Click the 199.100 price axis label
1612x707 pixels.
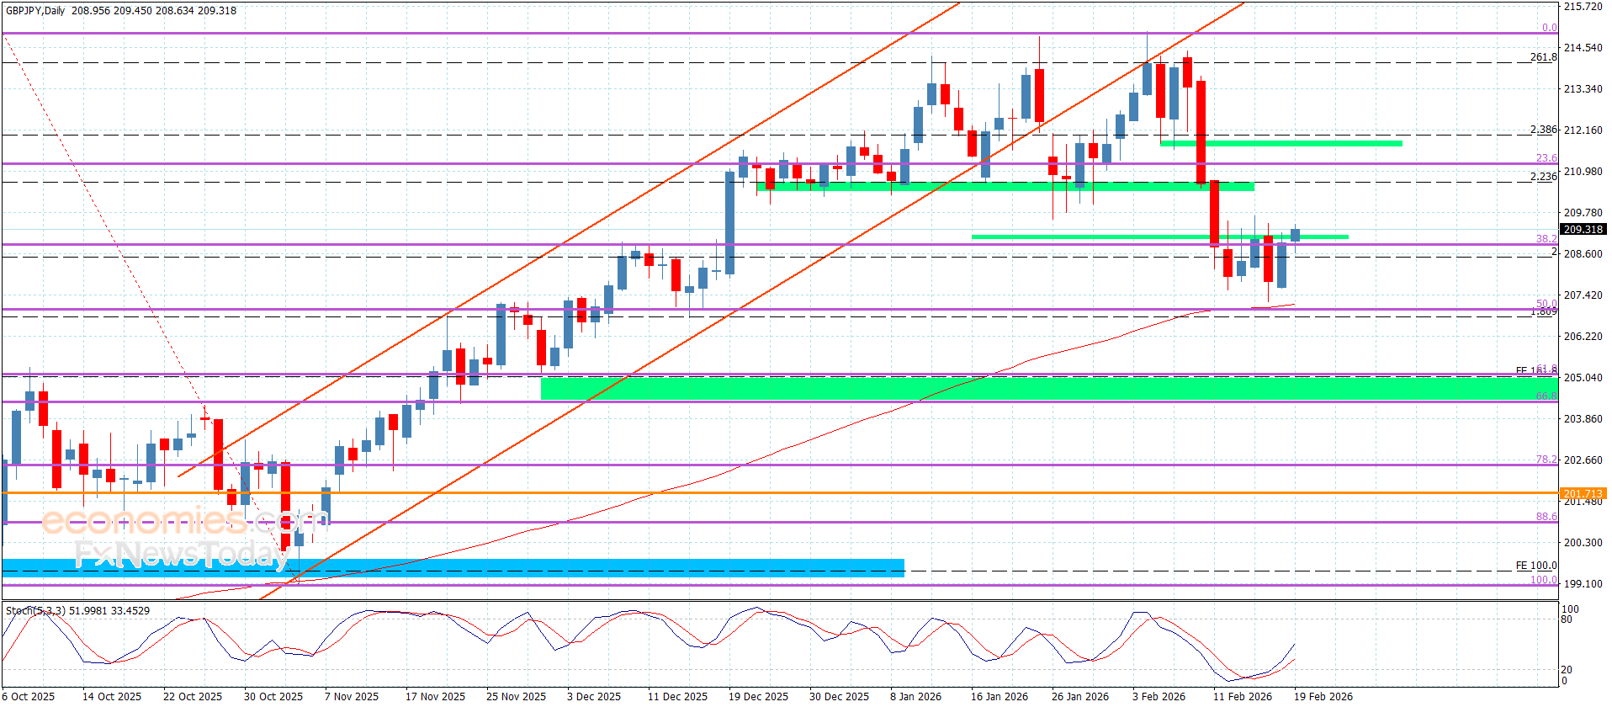point(1583,584)
